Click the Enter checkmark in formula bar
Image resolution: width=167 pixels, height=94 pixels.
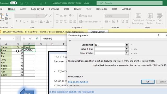31,38
